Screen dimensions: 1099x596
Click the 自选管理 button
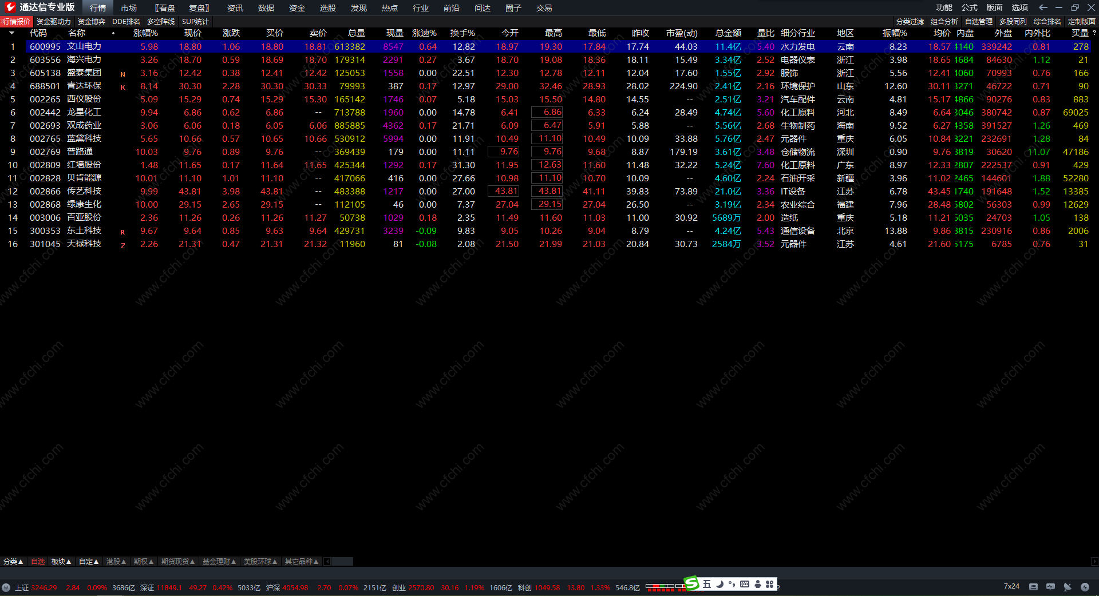point(979,22)
